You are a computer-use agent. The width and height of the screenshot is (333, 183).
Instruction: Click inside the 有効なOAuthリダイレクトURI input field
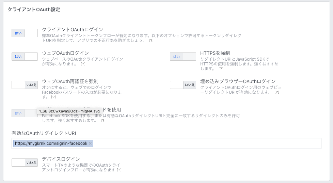tap(207, 143)
